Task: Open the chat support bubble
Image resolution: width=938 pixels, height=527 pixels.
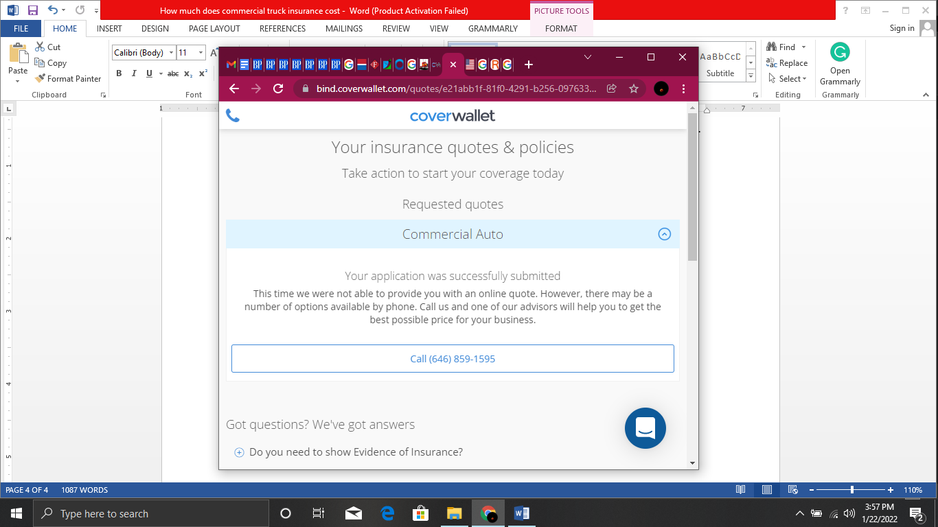Action: pos(645,428)
